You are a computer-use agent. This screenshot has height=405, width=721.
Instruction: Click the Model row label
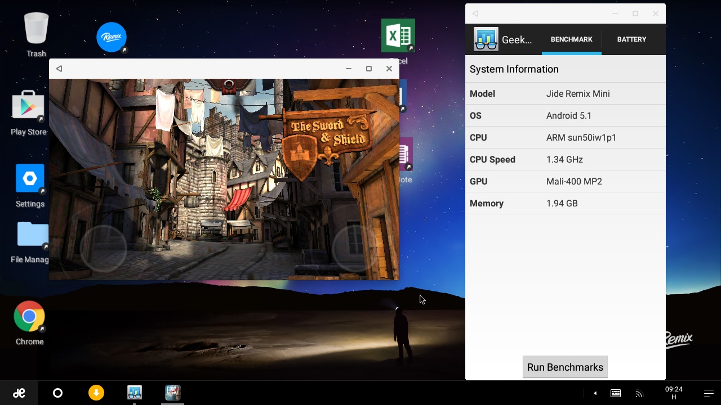[x=482, y=94]
